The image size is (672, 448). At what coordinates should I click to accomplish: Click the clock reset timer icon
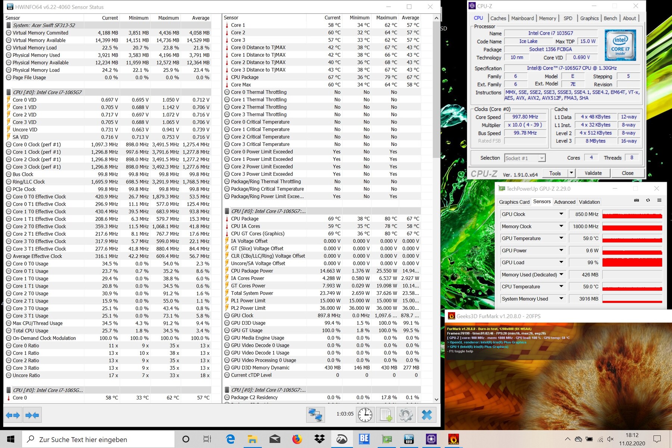(365, 415)
